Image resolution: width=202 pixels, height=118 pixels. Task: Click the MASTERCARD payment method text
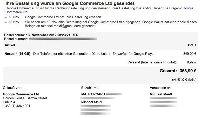point(93,94)
